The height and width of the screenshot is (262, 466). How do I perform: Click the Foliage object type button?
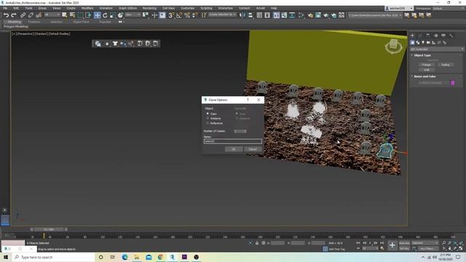(x=427, y=65)
